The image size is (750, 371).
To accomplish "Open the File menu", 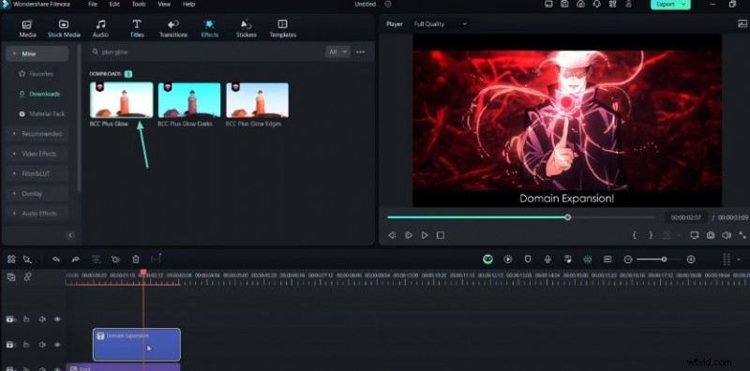I will pos(93,5).
